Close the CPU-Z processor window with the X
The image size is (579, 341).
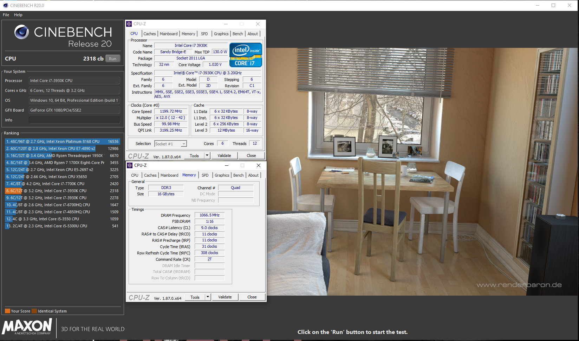point(258,24)
